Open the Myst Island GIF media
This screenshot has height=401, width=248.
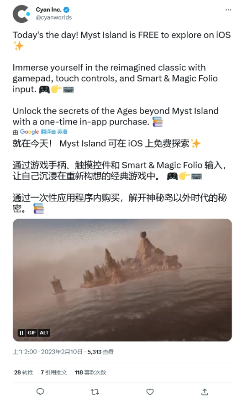(122, 280)
